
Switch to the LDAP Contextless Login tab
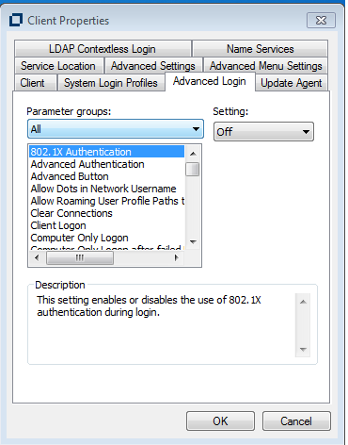click(103, 49)
